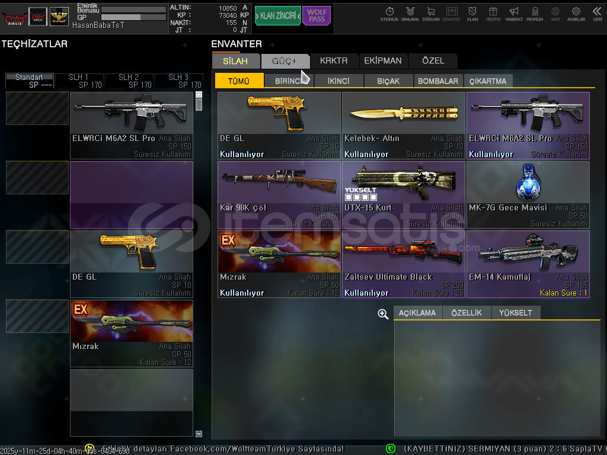Open the HEDİYE gift icon
This screenshot has width=607, height=455.
(493, 14)
